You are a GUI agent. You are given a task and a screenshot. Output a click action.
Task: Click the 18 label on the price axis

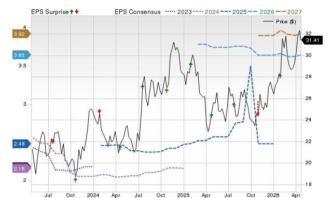(309, 184)
